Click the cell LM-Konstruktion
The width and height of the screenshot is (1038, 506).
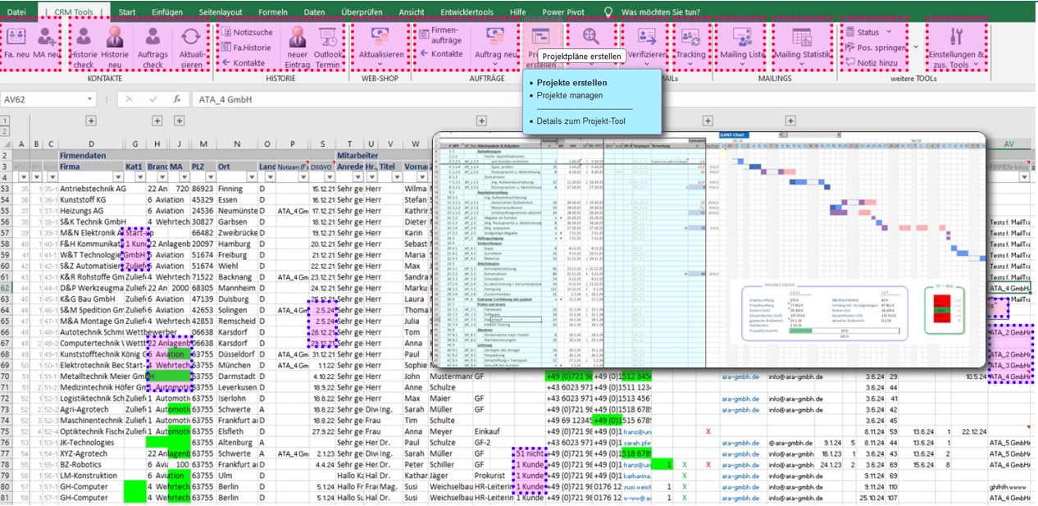pos(92,476)
